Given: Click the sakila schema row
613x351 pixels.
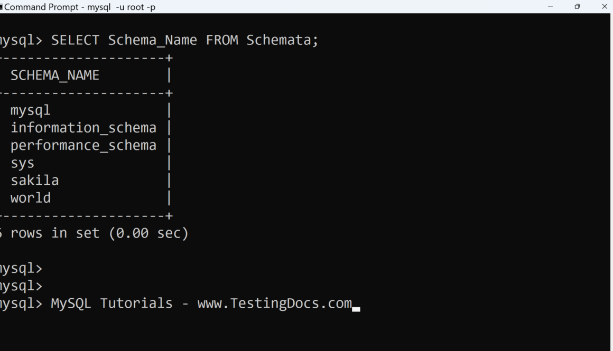Looking at the screenshot, I should point(35,181).
